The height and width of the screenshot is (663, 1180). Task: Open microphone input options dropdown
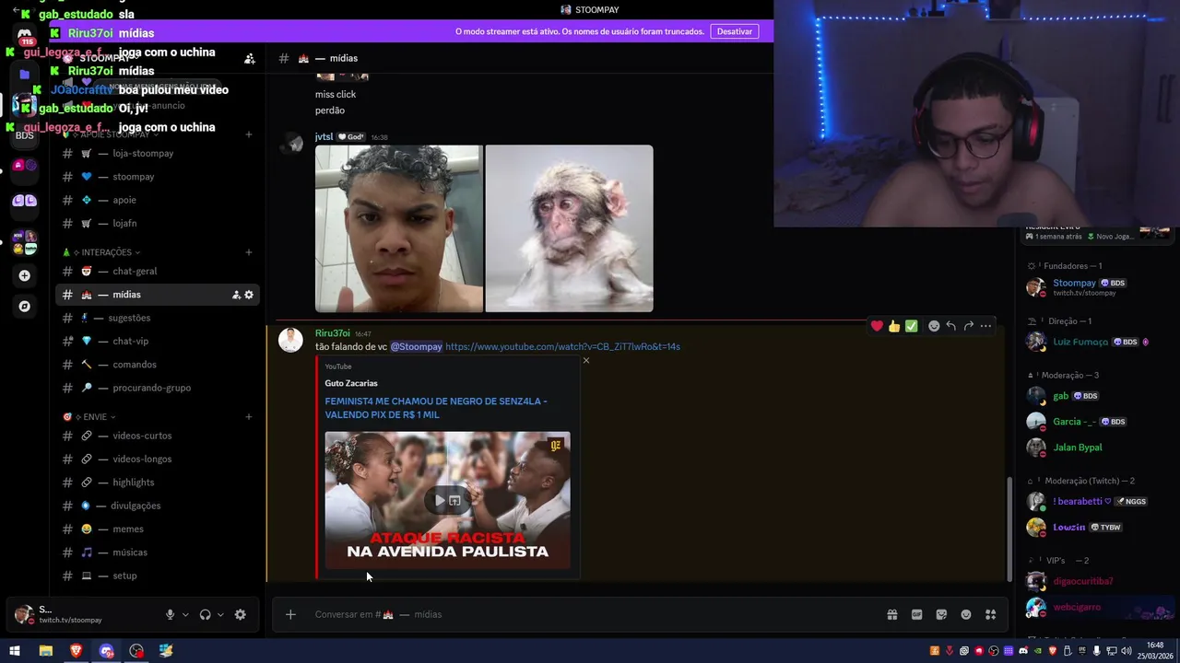click(185, 614)
